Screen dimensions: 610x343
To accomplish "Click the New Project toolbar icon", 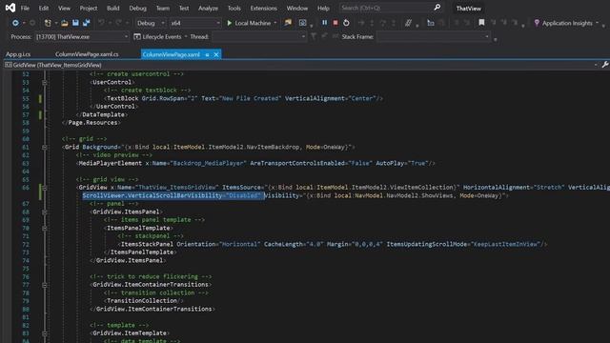I will tap(48, 23).
